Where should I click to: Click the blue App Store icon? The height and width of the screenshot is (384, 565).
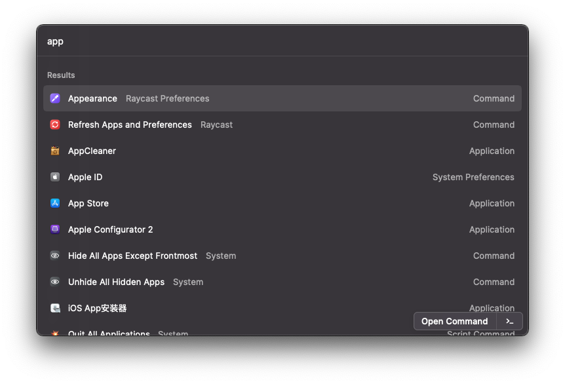55,203
